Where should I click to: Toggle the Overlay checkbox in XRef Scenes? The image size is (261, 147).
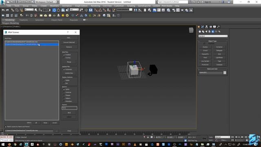click(64, 58)
